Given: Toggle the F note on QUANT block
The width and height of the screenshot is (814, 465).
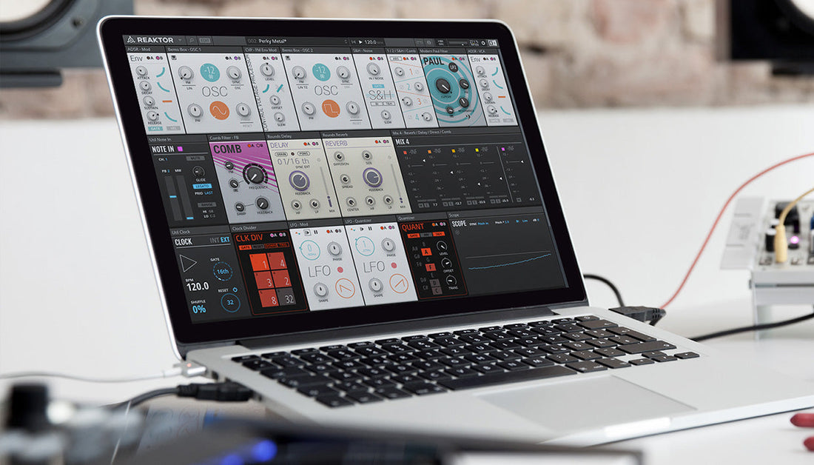Looking at the screenshot, I should click(431, 267).
